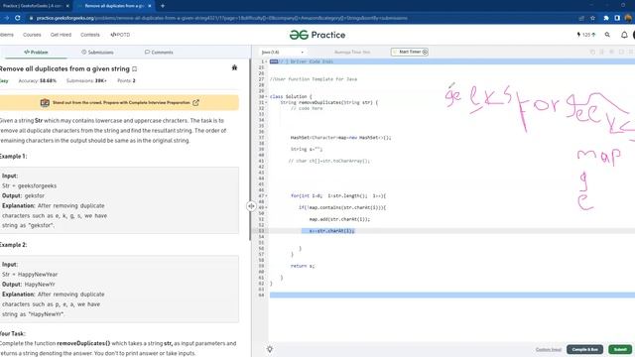This screenshot has height=357, width=635.
Task: View the 125 streak lightning counter
Action: coord(586,35)
